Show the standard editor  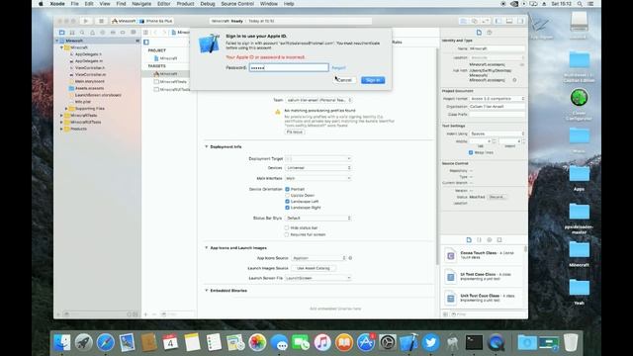coord(464,21)
